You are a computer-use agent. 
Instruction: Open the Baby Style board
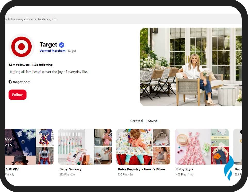pos(185,169)
